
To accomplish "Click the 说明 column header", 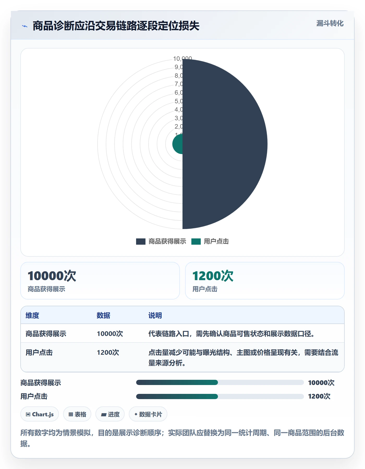I will (155, 315).
